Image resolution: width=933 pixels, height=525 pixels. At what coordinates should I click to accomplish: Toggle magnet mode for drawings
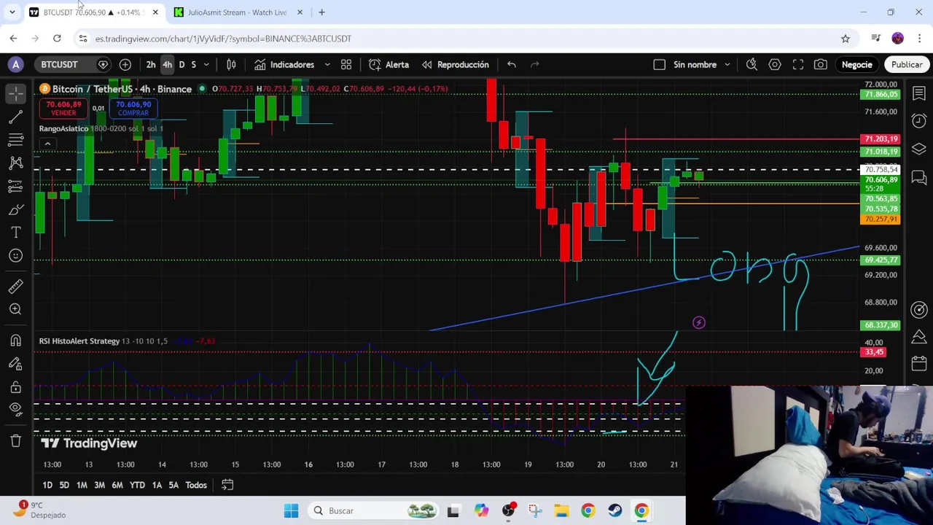pos(16,340)
